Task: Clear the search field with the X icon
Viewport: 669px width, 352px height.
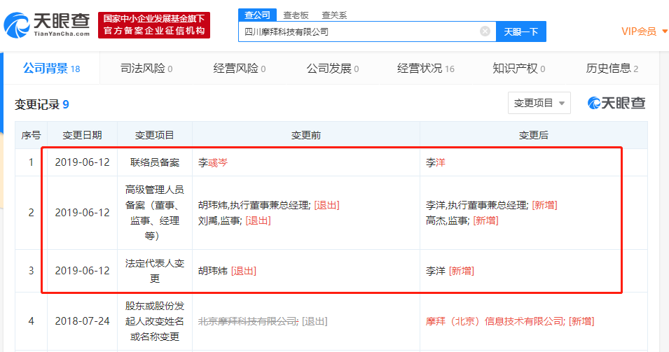Action: point(485,31)
